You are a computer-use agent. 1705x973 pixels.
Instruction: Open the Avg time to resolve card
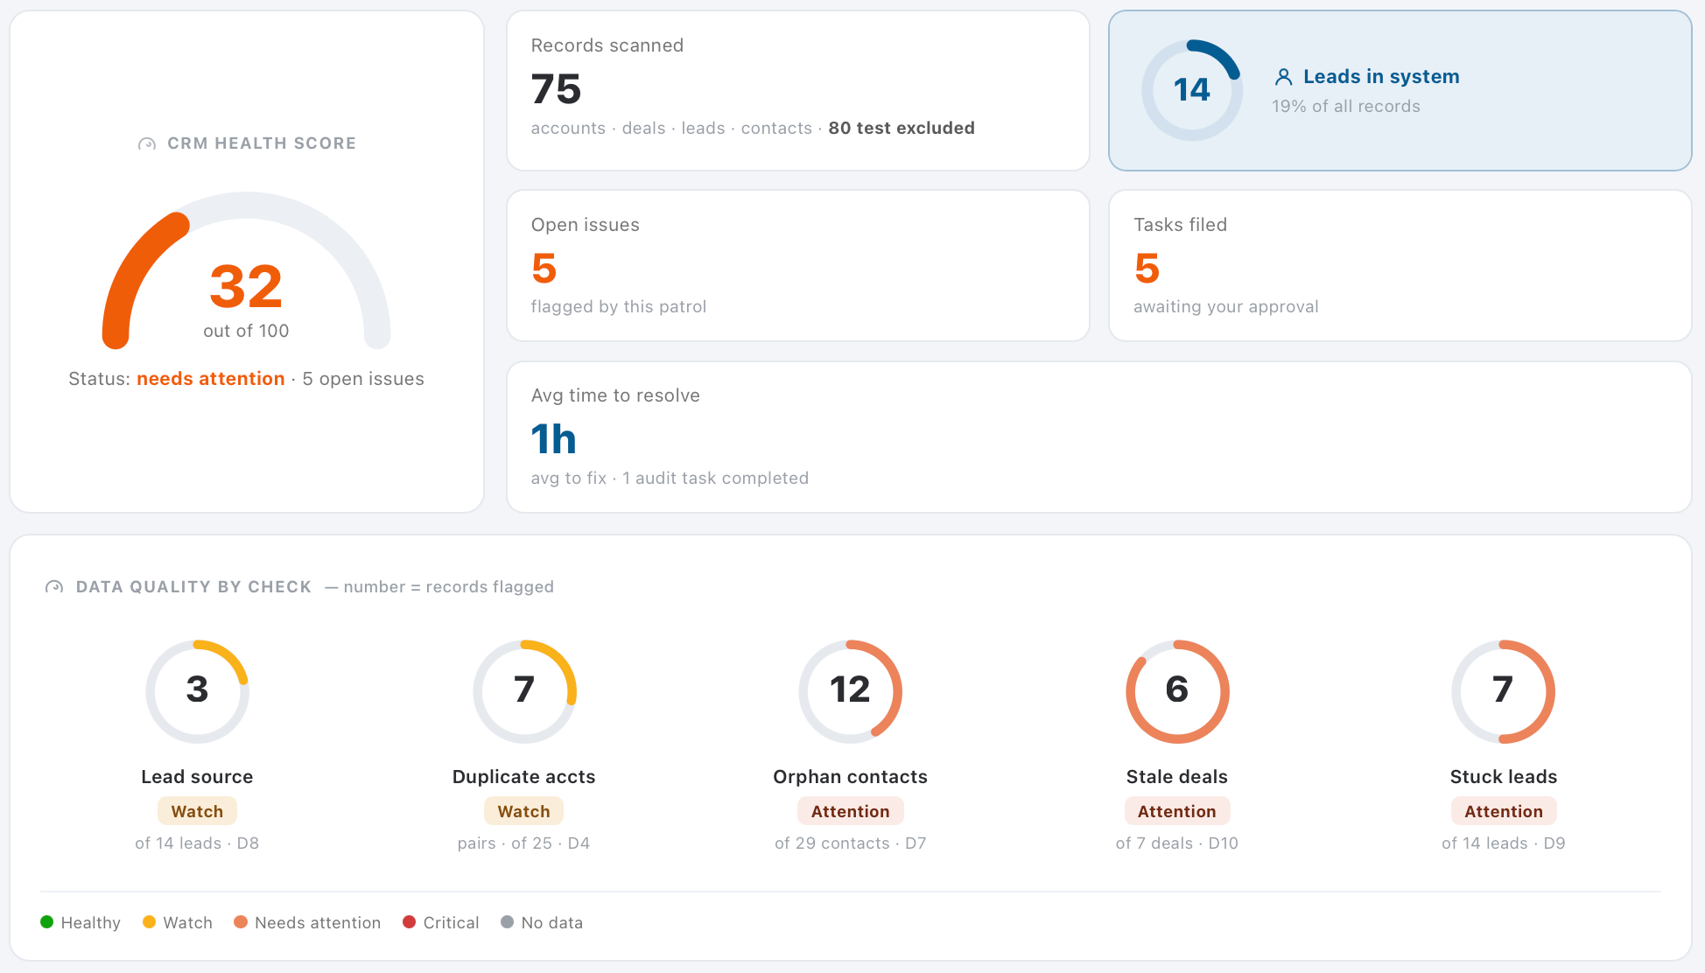(x=1098, y=437)
